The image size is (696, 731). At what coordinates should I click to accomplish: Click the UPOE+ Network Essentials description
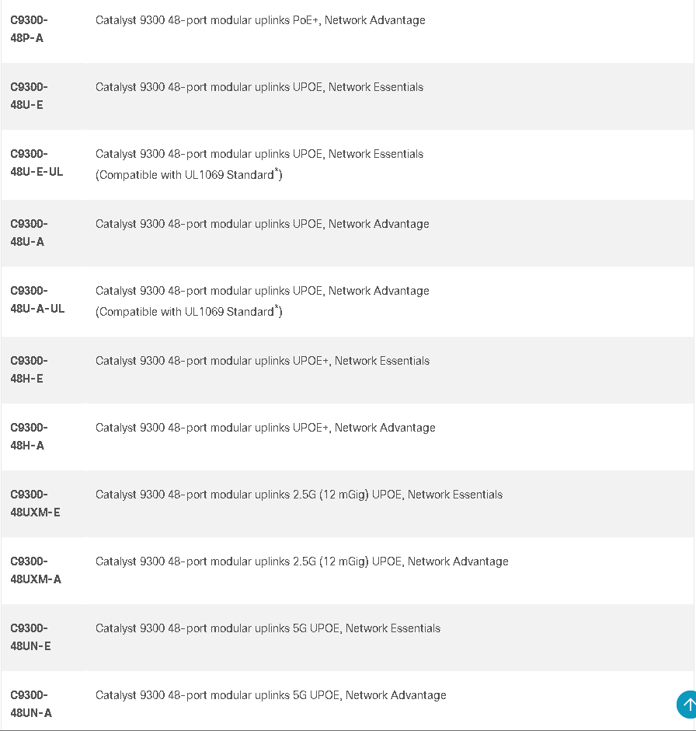263,361
